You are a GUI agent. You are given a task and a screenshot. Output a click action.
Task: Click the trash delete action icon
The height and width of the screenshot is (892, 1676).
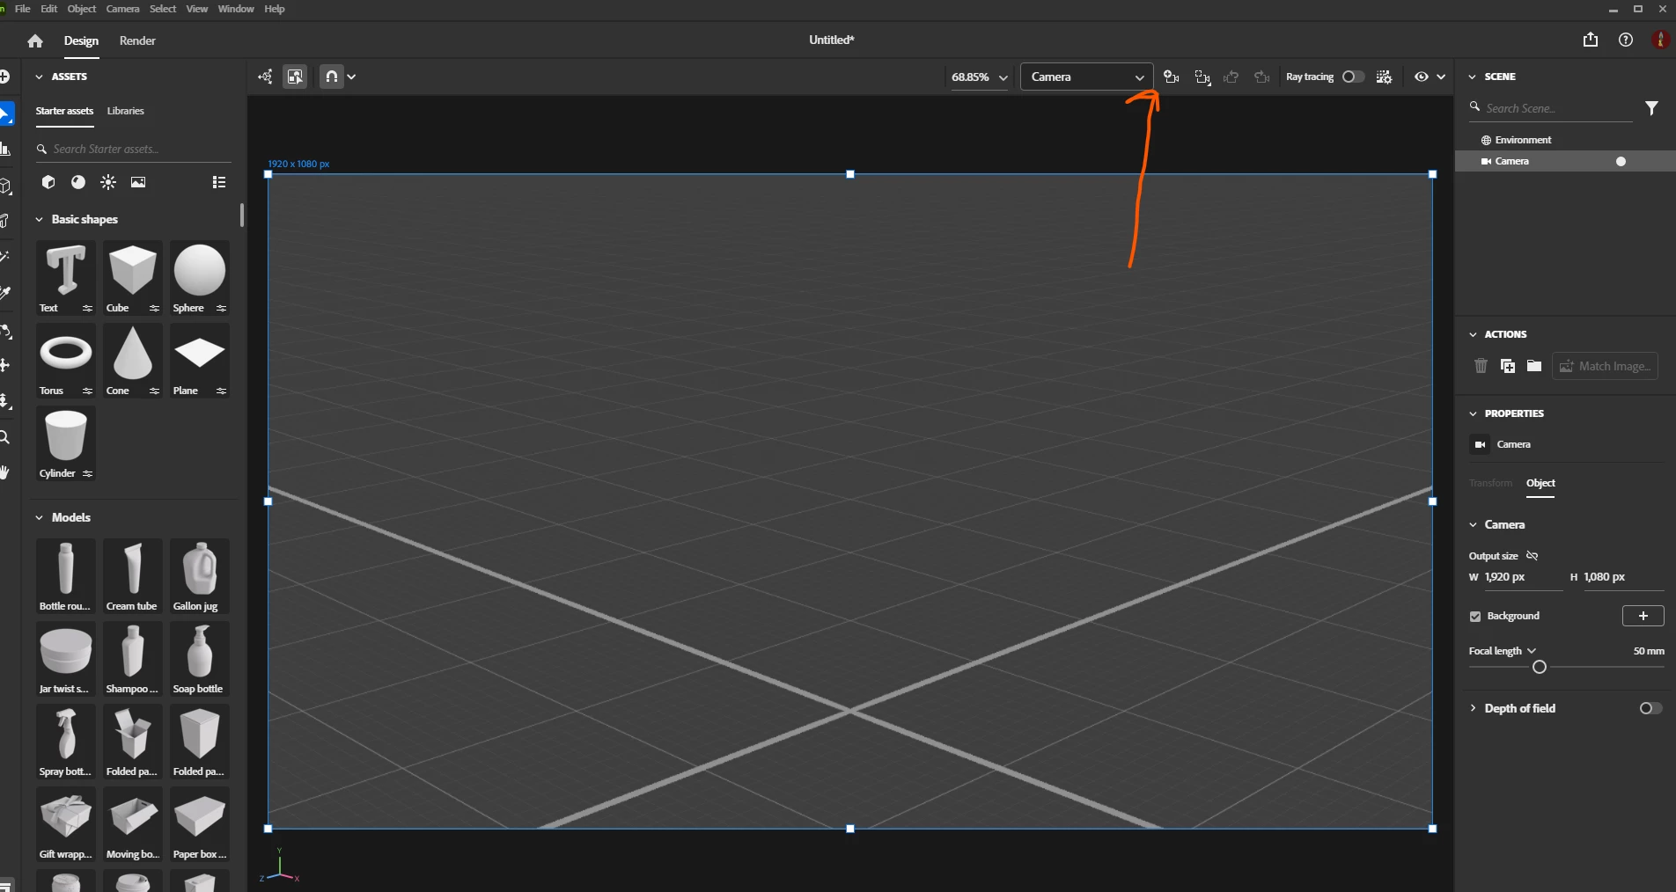(x=1481, y=366)
